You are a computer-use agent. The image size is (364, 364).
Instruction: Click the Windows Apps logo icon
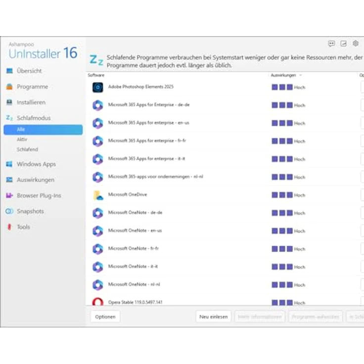click(x=9, y=164)
